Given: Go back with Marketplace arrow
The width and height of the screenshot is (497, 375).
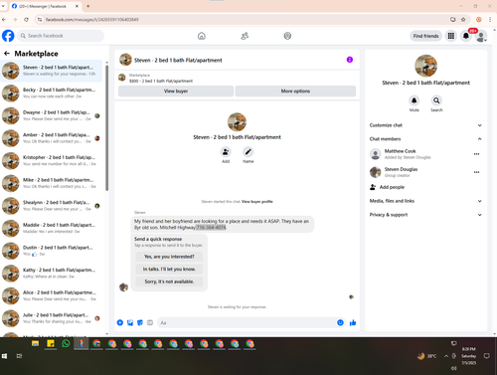Looking at the screenshot, I should tap(7, 54).
